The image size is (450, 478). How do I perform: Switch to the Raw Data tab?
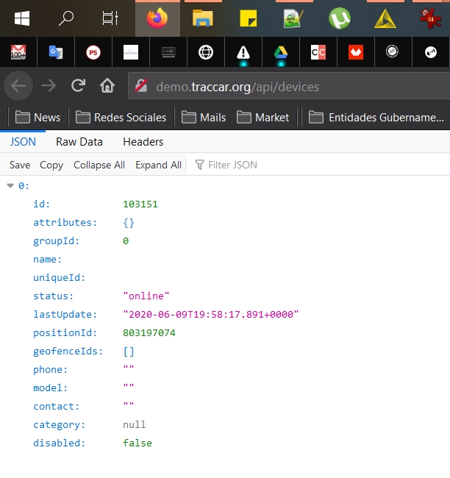[79, 142]
